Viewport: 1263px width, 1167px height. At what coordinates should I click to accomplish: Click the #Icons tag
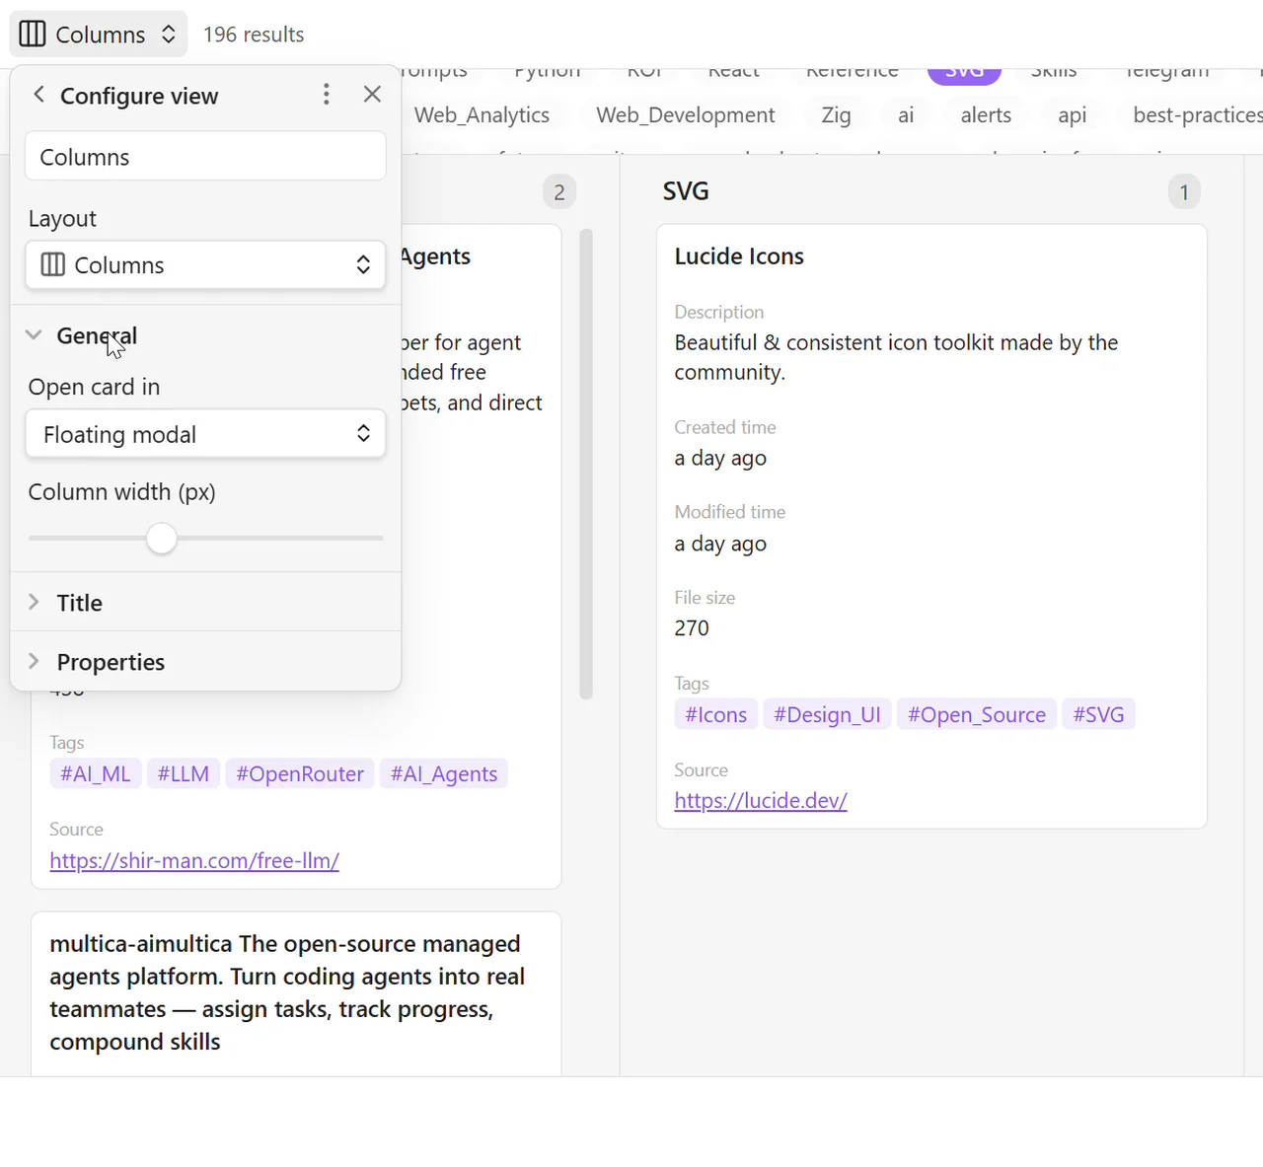pyautogui.click(x=716, y=714)
